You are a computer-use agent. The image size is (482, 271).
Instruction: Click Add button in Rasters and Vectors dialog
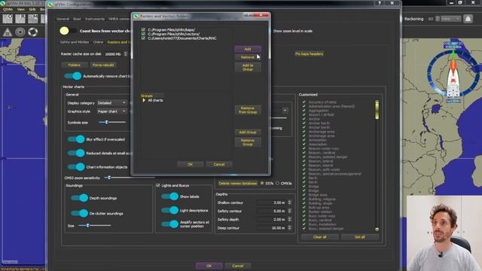pyautogui.click(x=248, y=49)
